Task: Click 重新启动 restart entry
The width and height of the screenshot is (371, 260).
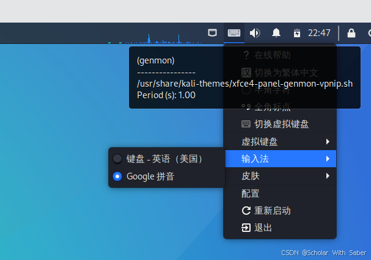Action: click(x=280, y=211)
